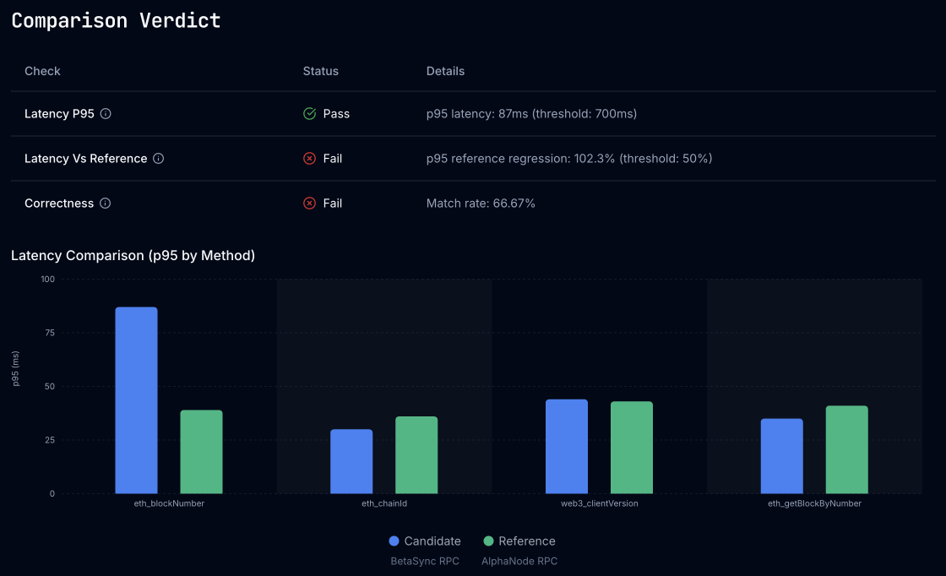
Task: Click the red Fail icon in the Latency Vs Reference row
Action: tap(309, 159)
